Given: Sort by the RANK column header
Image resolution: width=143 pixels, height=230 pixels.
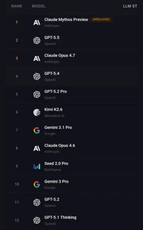Looking at the screenshot, I should [17, 6].
